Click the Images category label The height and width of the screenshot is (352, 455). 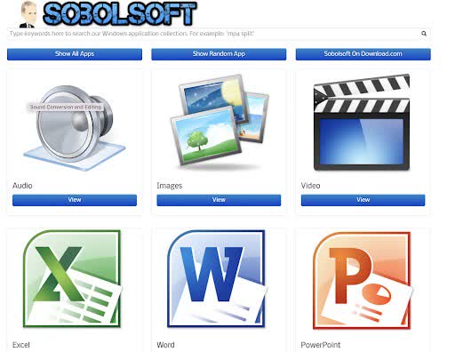click(x=170, y=186)
